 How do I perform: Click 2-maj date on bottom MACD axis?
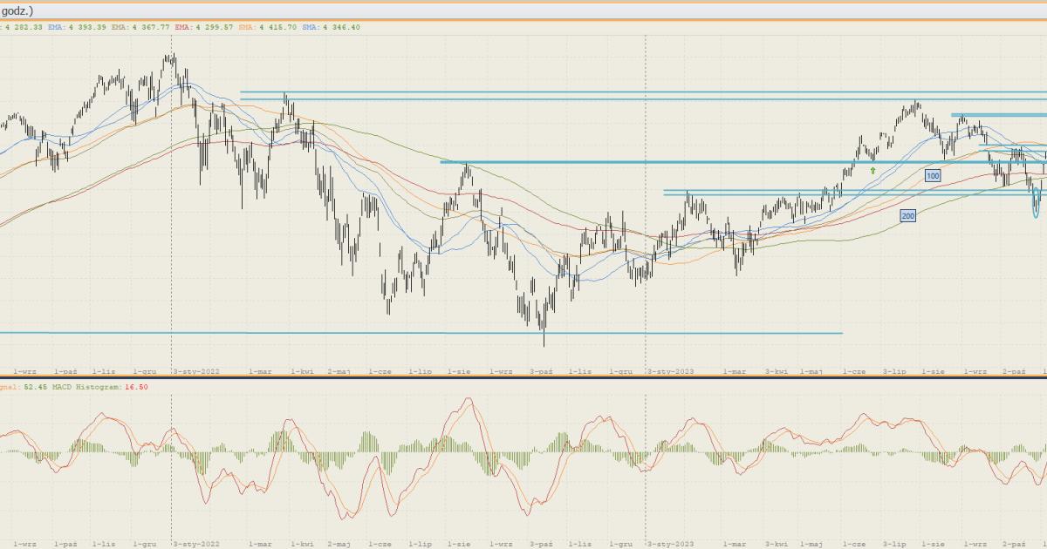point(339,543)
